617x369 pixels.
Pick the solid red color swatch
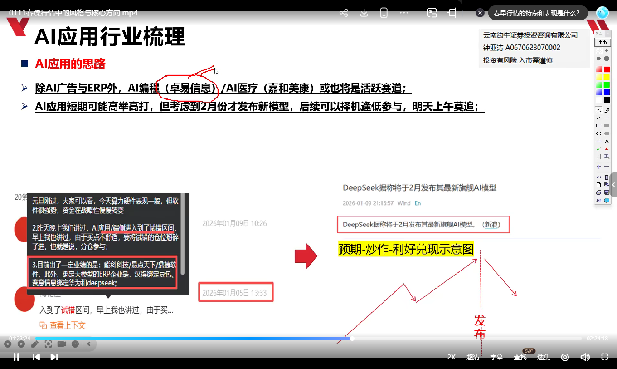607,69
